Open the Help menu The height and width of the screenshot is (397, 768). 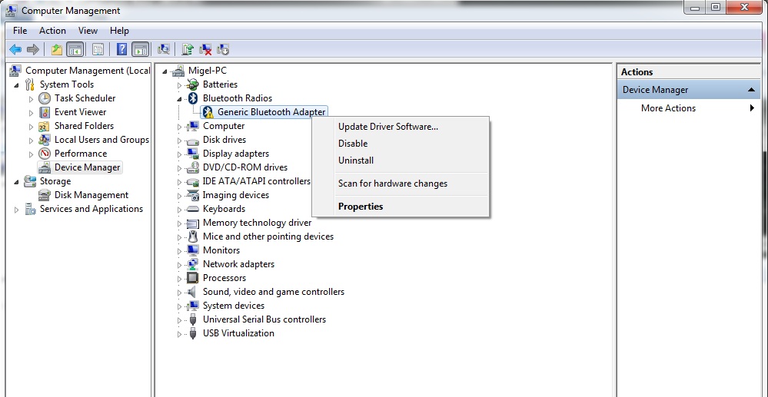tap(119, 31)
